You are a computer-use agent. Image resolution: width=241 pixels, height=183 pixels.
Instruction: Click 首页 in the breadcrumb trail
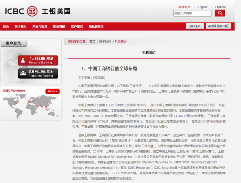coord(92,42)
